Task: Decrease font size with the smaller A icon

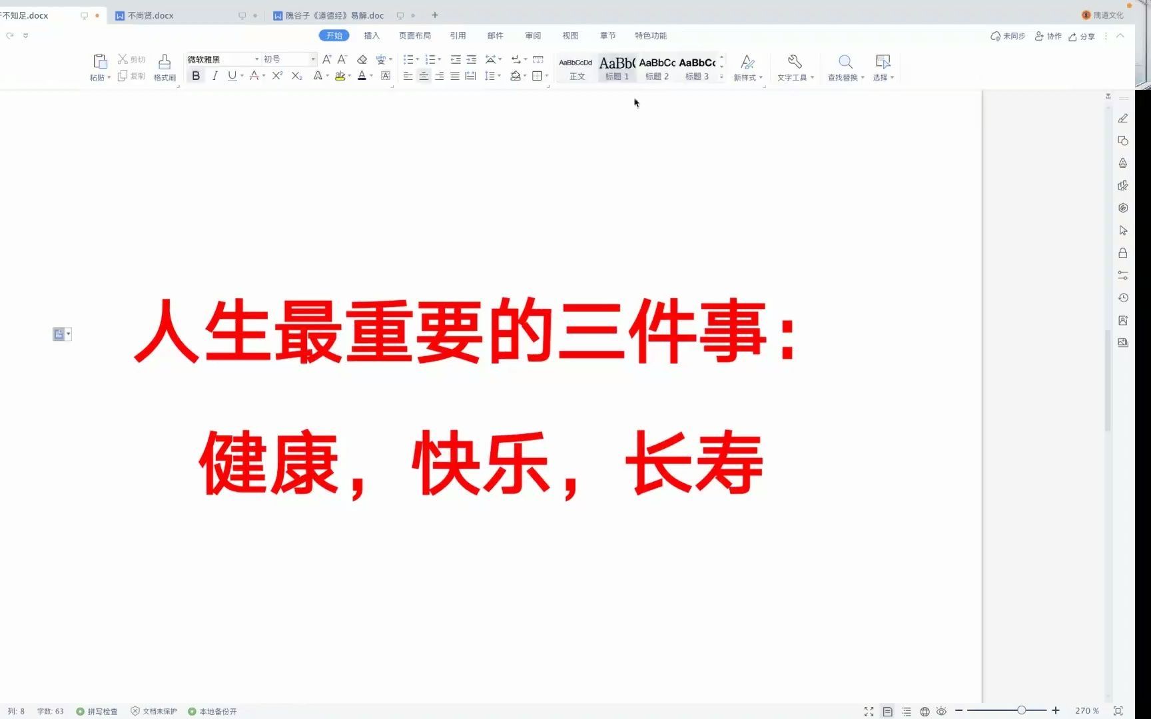Action: (x=342, y=59)
